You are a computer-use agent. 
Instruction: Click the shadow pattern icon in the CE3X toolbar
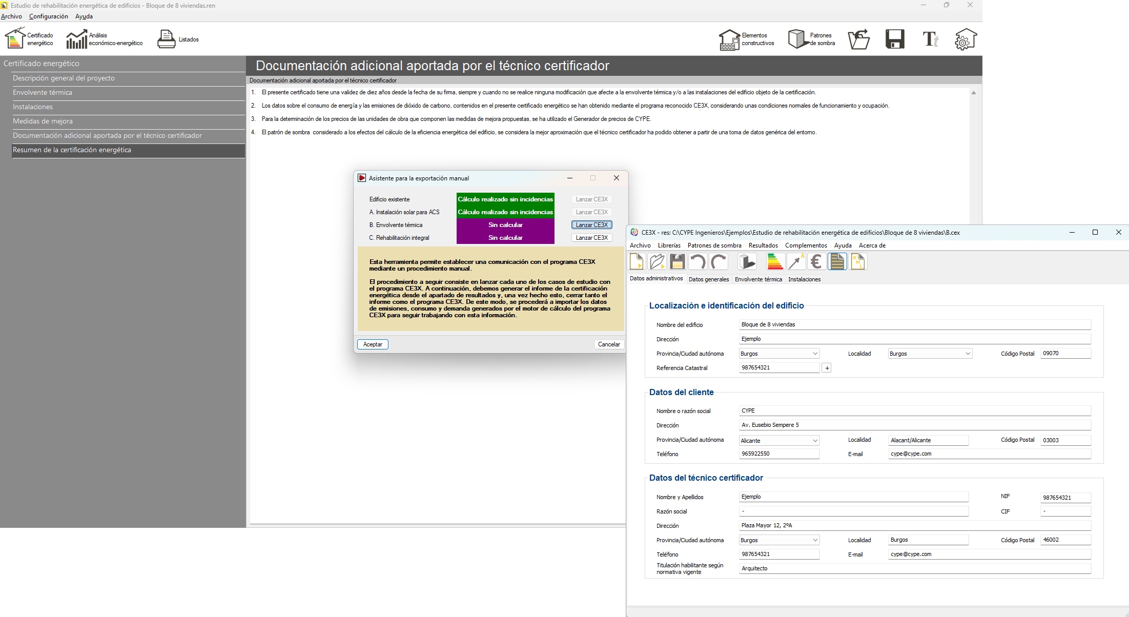click(747, 262)
